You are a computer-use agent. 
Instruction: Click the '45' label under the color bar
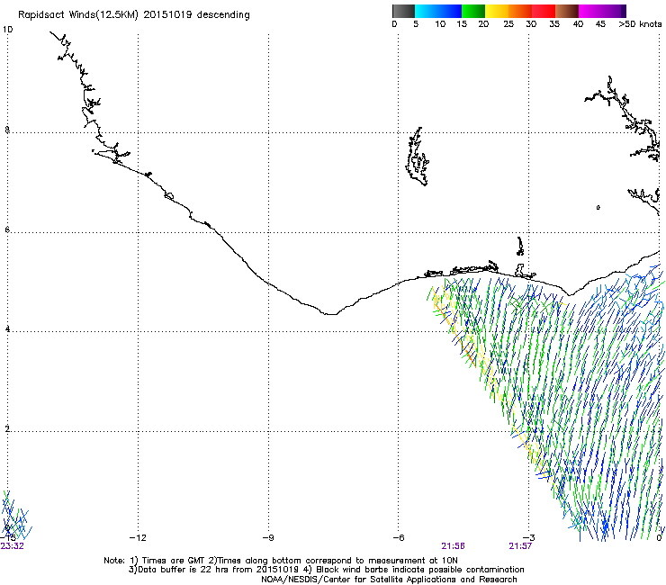pos(600,24)
